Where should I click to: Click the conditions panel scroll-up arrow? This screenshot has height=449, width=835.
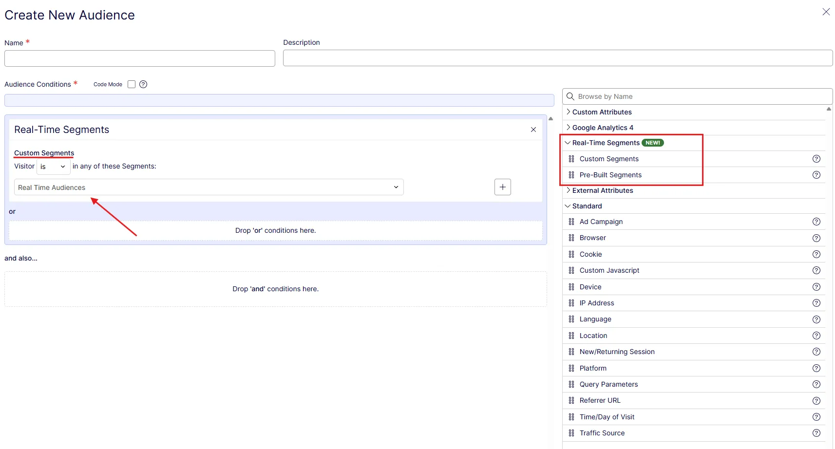click(x=550, y=118)
